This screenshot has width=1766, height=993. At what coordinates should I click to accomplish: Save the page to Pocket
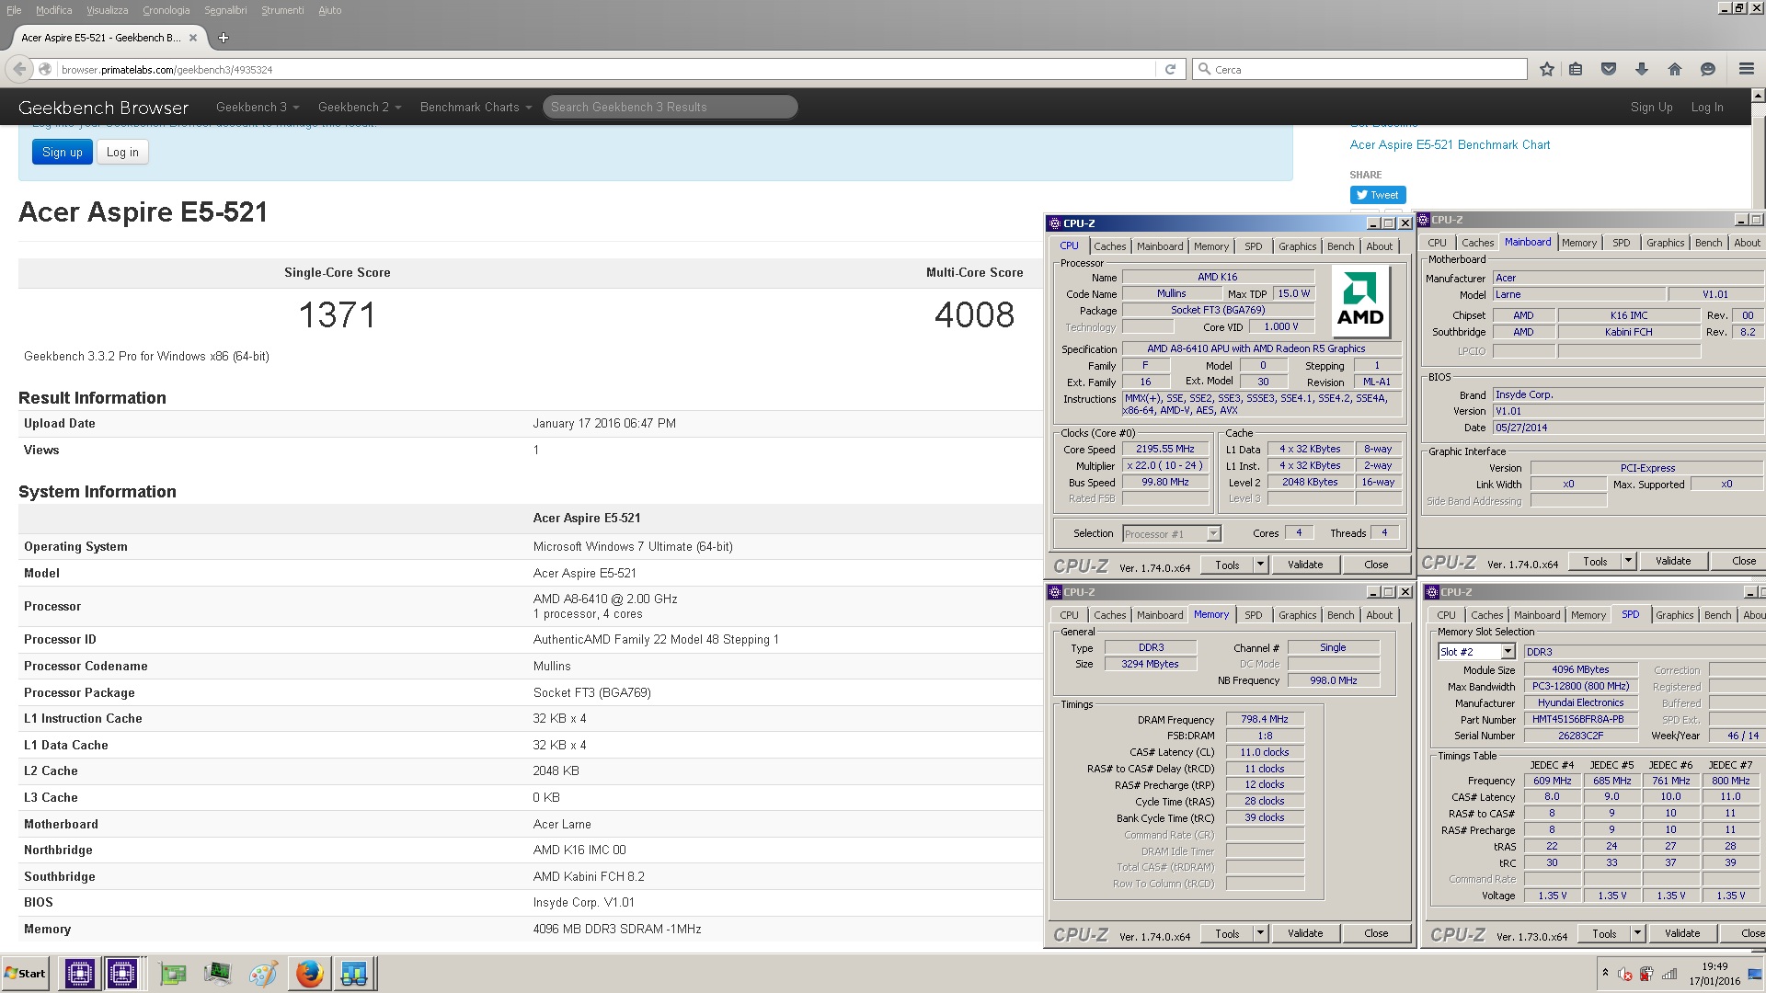(x=1609, y=69)
